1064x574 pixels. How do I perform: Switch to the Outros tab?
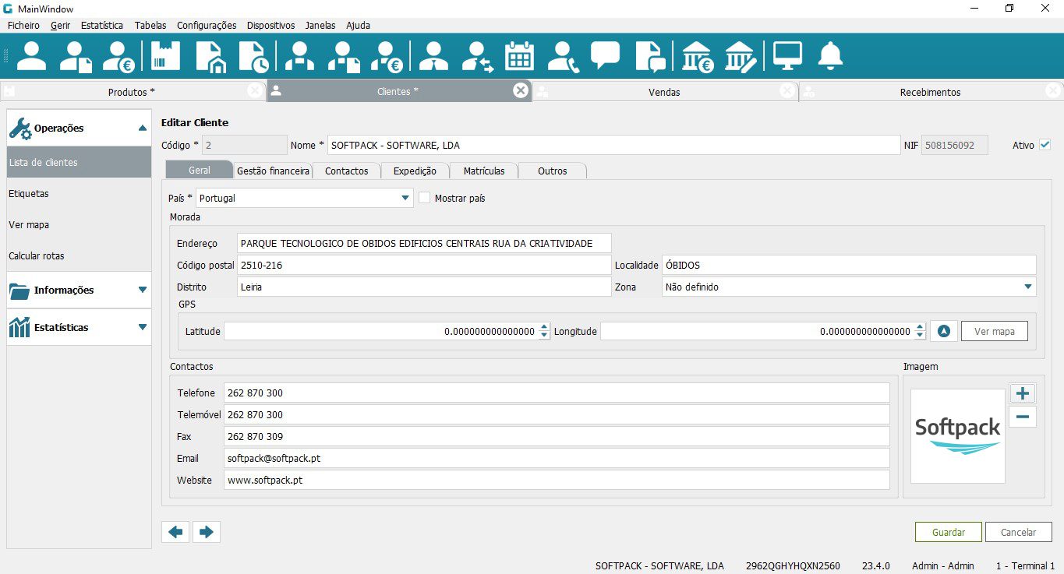[553, 171]
